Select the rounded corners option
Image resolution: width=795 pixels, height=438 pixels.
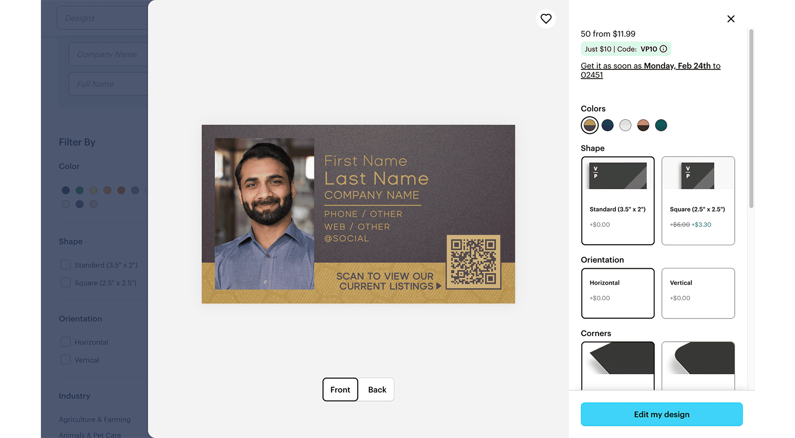pos(698,366)
